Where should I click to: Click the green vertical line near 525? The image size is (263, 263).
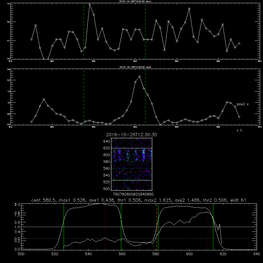[x=64, y=227]
